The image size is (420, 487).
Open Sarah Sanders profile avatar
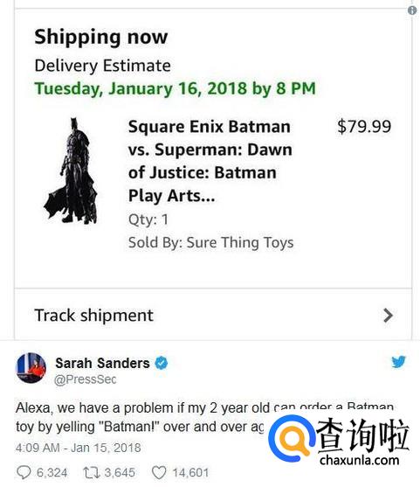coord(31,368)
